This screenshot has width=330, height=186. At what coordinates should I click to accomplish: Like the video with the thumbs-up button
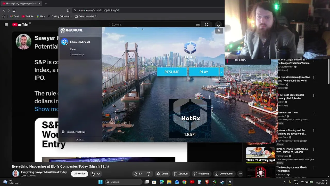coord(138,174)
